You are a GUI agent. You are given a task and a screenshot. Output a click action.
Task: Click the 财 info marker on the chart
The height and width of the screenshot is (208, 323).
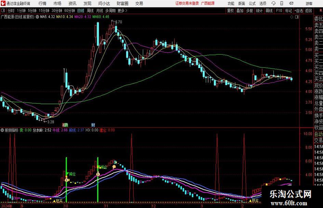pos(93,125)
